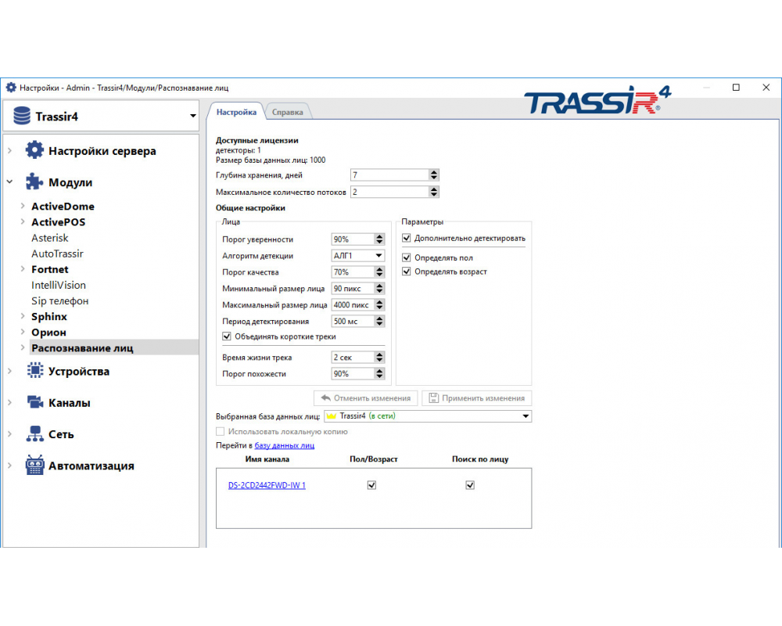This screenshot has height=626, width=782.
Task: Adjust Минимальный размер лица spinner arrows
Action: [x=379, y=289]
